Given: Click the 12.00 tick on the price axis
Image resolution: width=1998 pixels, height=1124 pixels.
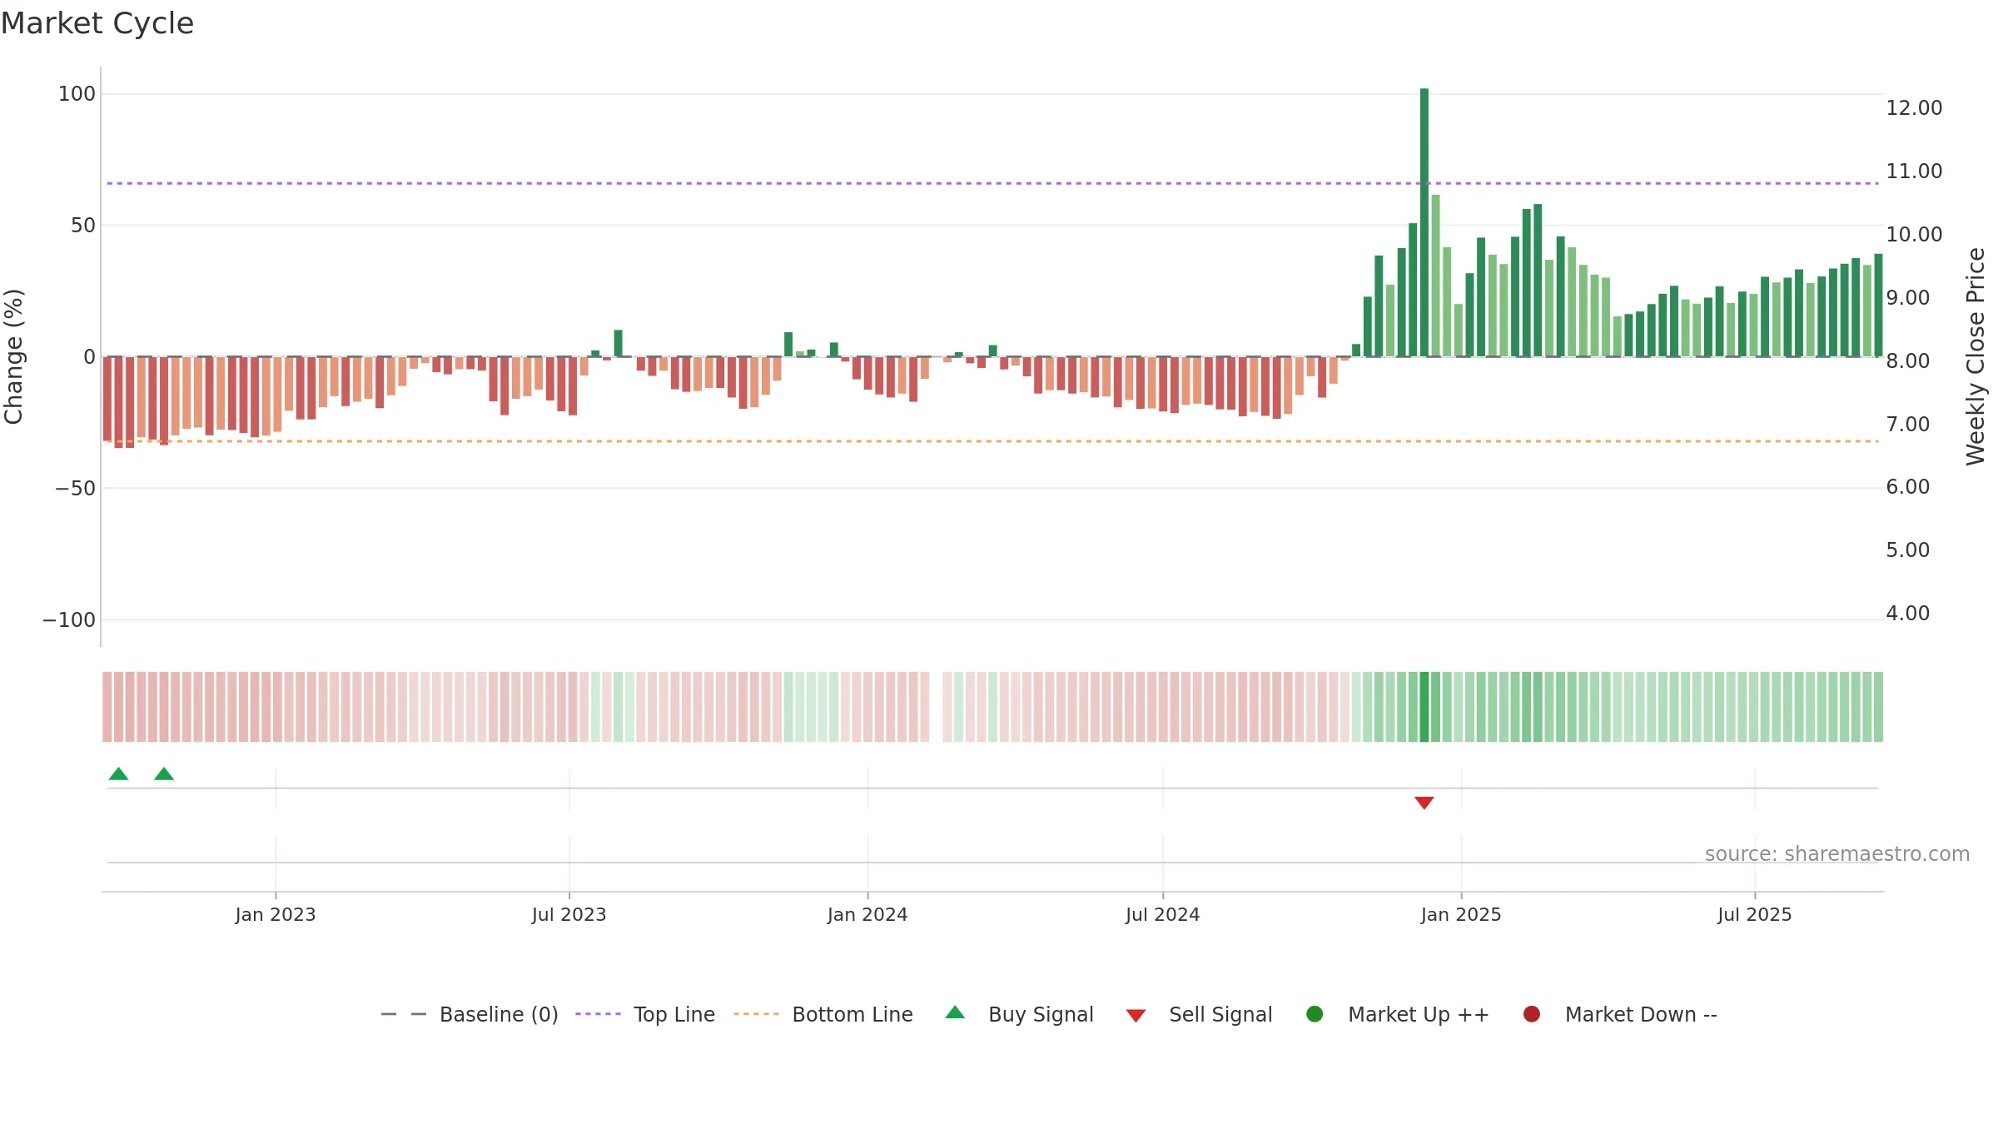Looking at the screenshot, I should point(1914,108).
